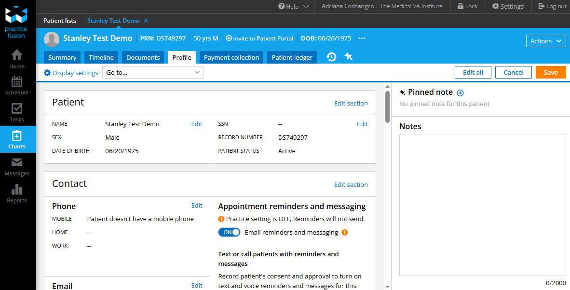
Task: Click the Practice Fusion logo
Action: pos(16,23)
